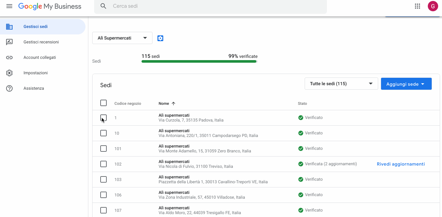Click the Gestisci recensioni review icon
Screen dimensions: 442x217
click(x=9, y=42)
